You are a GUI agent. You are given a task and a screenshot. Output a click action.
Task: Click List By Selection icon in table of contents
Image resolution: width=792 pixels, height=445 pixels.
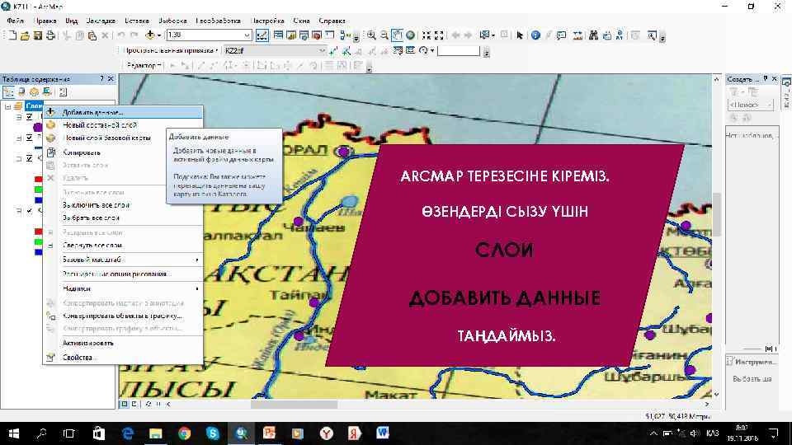[x=47, y=91]
